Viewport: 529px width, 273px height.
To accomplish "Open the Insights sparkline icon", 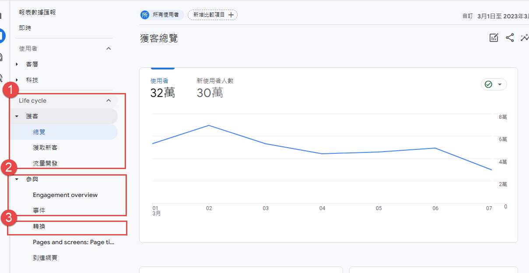I will [x=525, y=38].
